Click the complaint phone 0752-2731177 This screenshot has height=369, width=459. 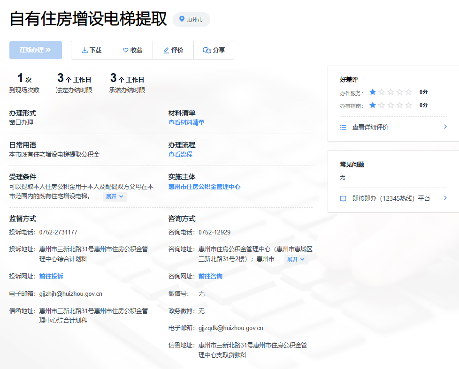[58, 233]
